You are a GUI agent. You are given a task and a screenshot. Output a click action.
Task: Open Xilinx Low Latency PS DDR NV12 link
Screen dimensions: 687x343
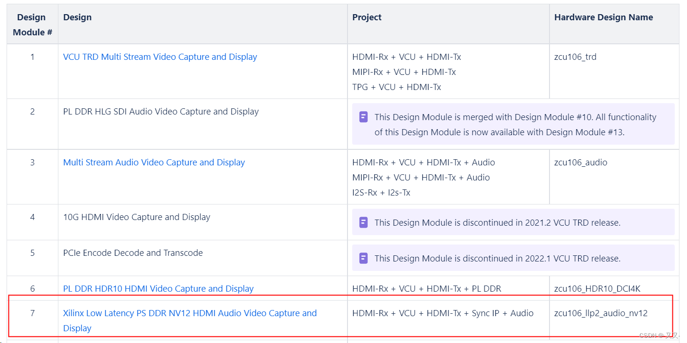190,321
